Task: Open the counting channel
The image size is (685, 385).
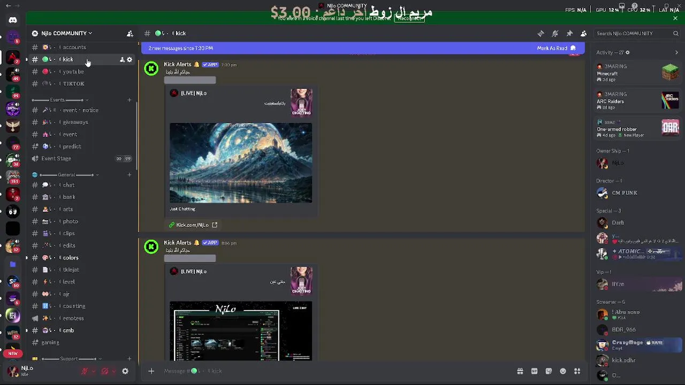Action: tap(80, 306)
